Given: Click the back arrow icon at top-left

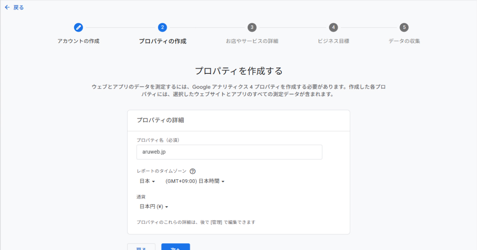Looking at the screenshot, I should coord(7,8).
